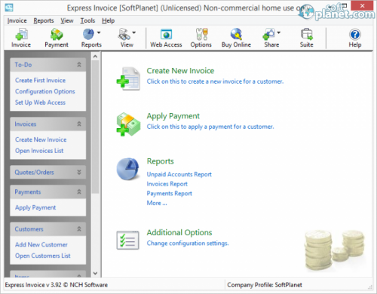Image resolution: width=377 pixels, height=294 pixels.
Task: Click the sidebar scroll down arrow
Action: 95,273
